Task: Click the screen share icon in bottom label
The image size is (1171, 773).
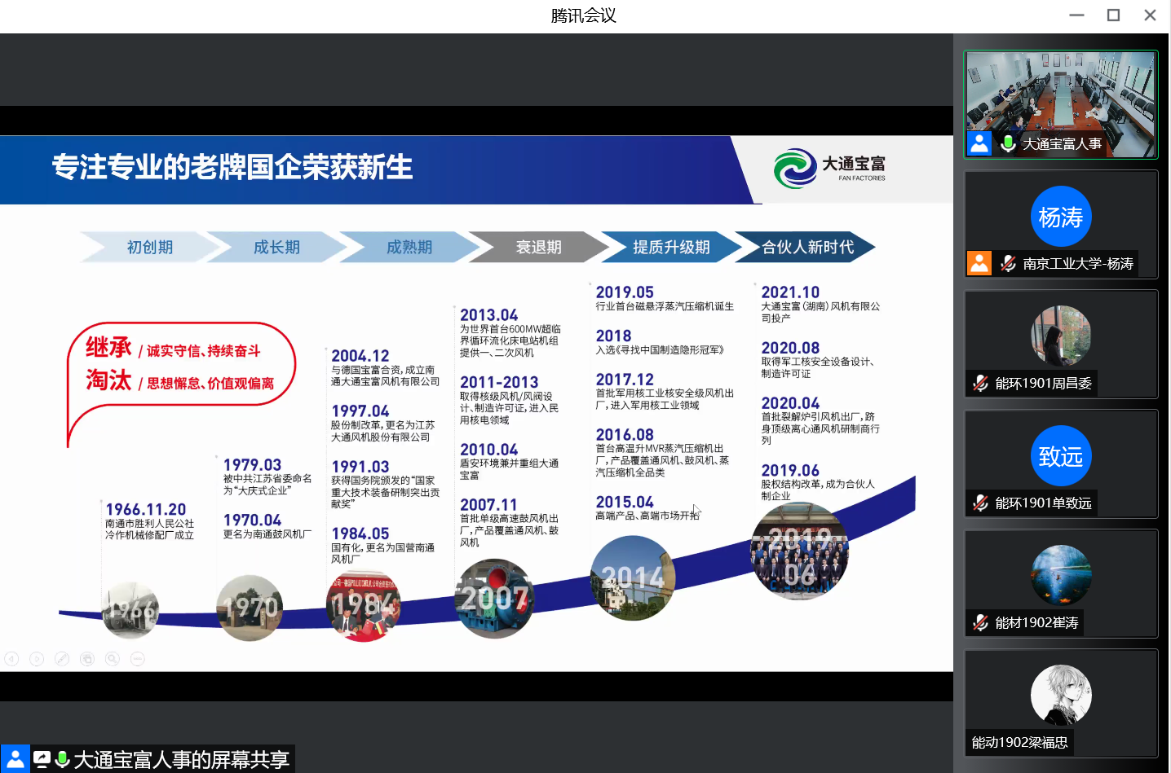Action: click(42, 760)
